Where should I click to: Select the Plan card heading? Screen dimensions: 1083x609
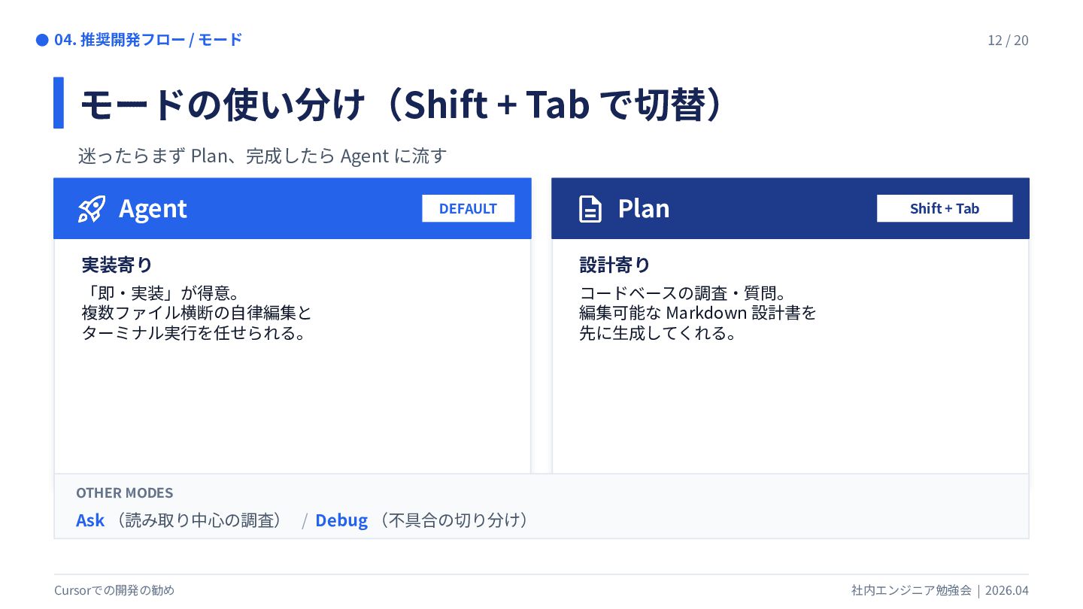click(643, 209)
